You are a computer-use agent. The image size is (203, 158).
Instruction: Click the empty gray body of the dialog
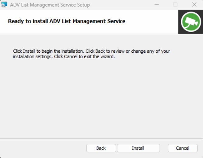(101, 99)
